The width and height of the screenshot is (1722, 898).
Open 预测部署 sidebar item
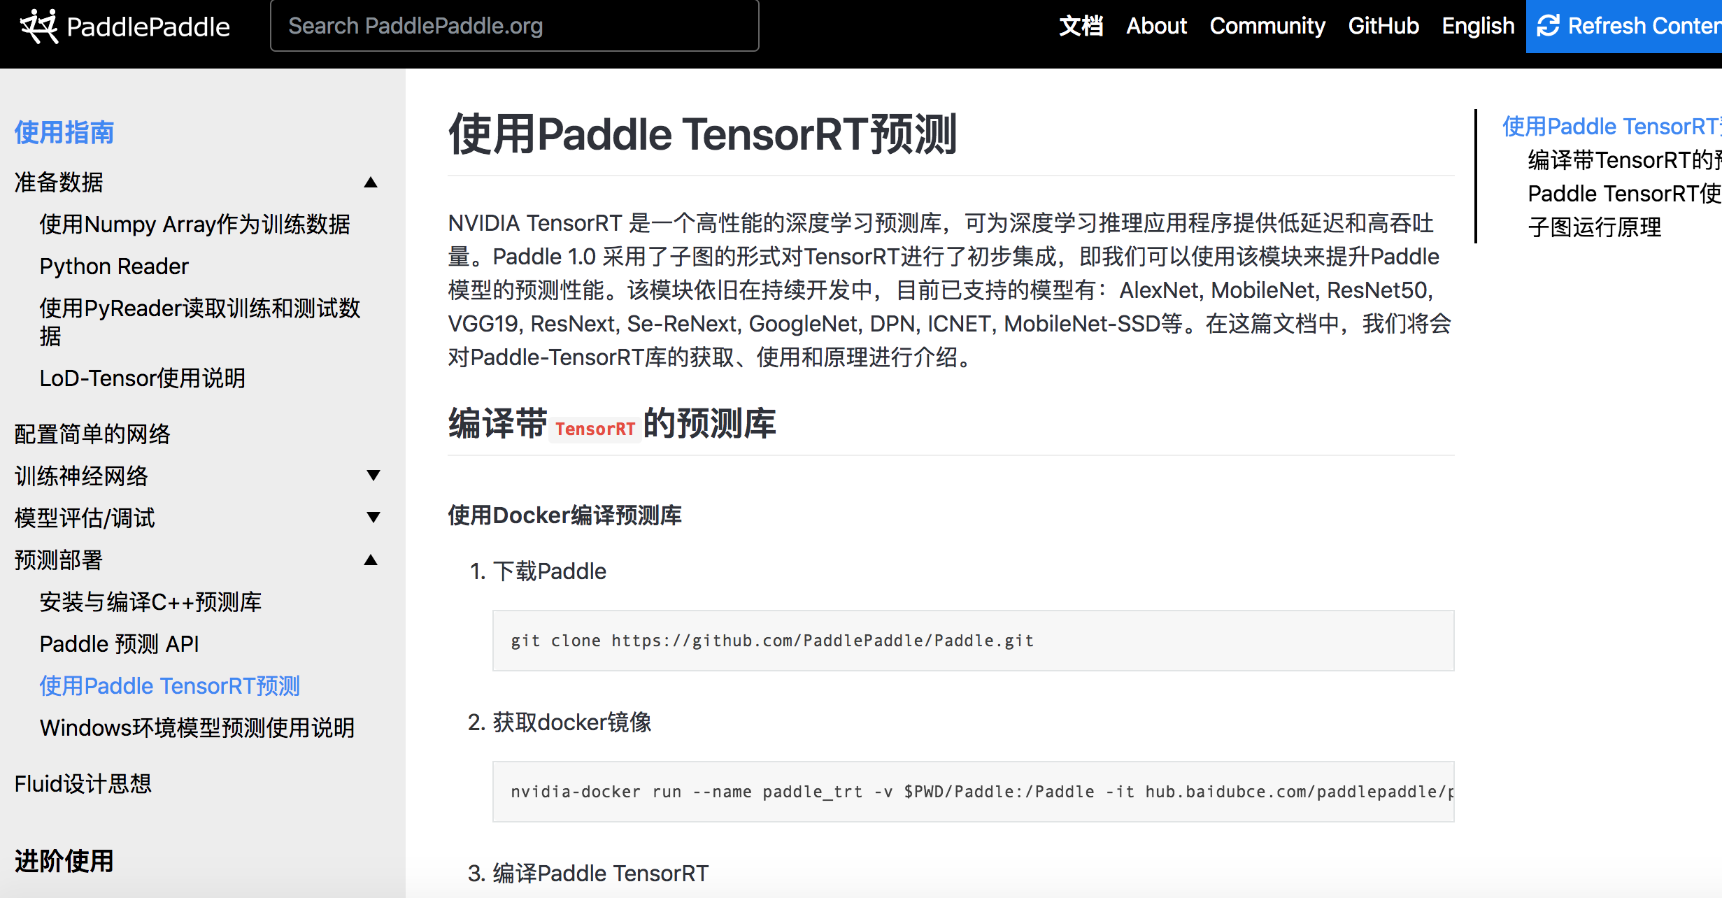point(59,560)
